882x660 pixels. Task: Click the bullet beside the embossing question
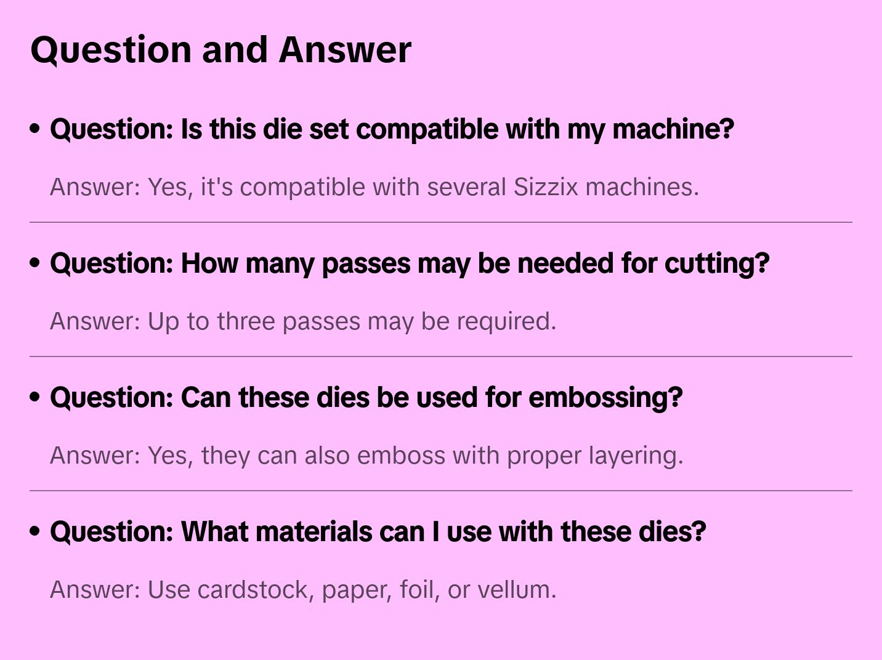coord(35,397)
